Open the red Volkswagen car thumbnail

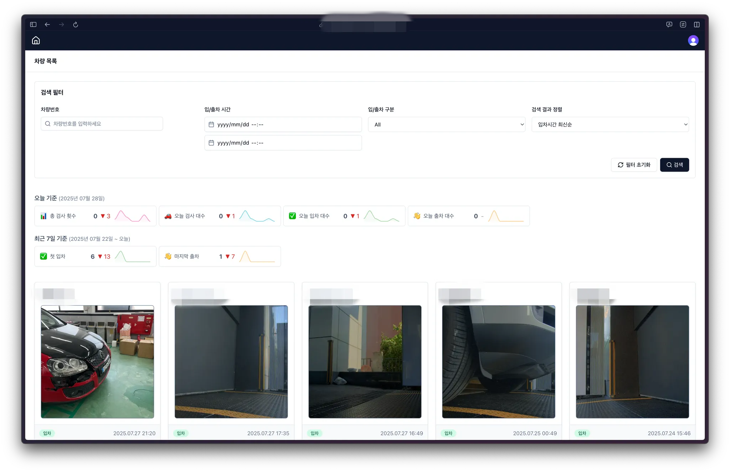[97, 362]
